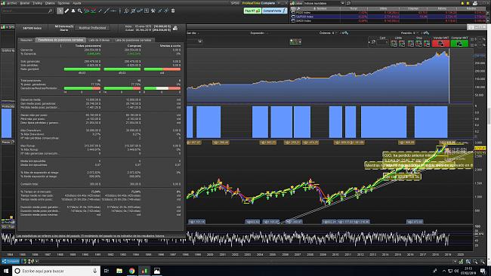Click the printer icon in the report header

click(175, 28)
